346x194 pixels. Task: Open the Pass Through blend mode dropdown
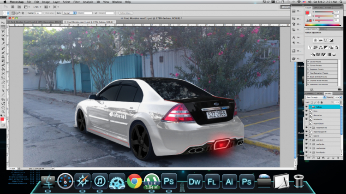click(316, 97)
